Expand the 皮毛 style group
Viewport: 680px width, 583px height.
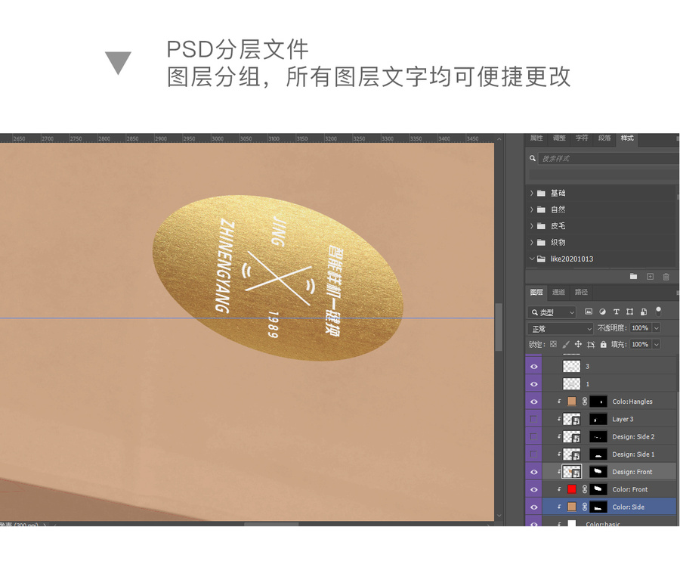click(532, 226)
